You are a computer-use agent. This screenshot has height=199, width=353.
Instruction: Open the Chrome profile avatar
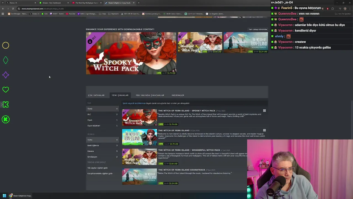(345, 9)
